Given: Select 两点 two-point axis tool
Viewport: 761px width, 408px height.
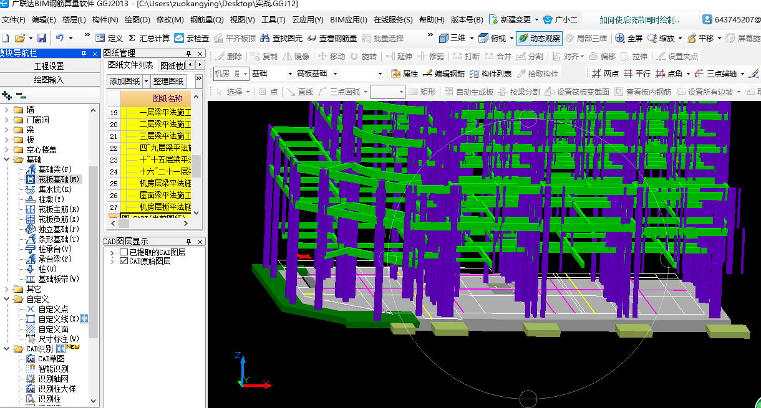Looking at the screenshot, I should tap(605, 74).
